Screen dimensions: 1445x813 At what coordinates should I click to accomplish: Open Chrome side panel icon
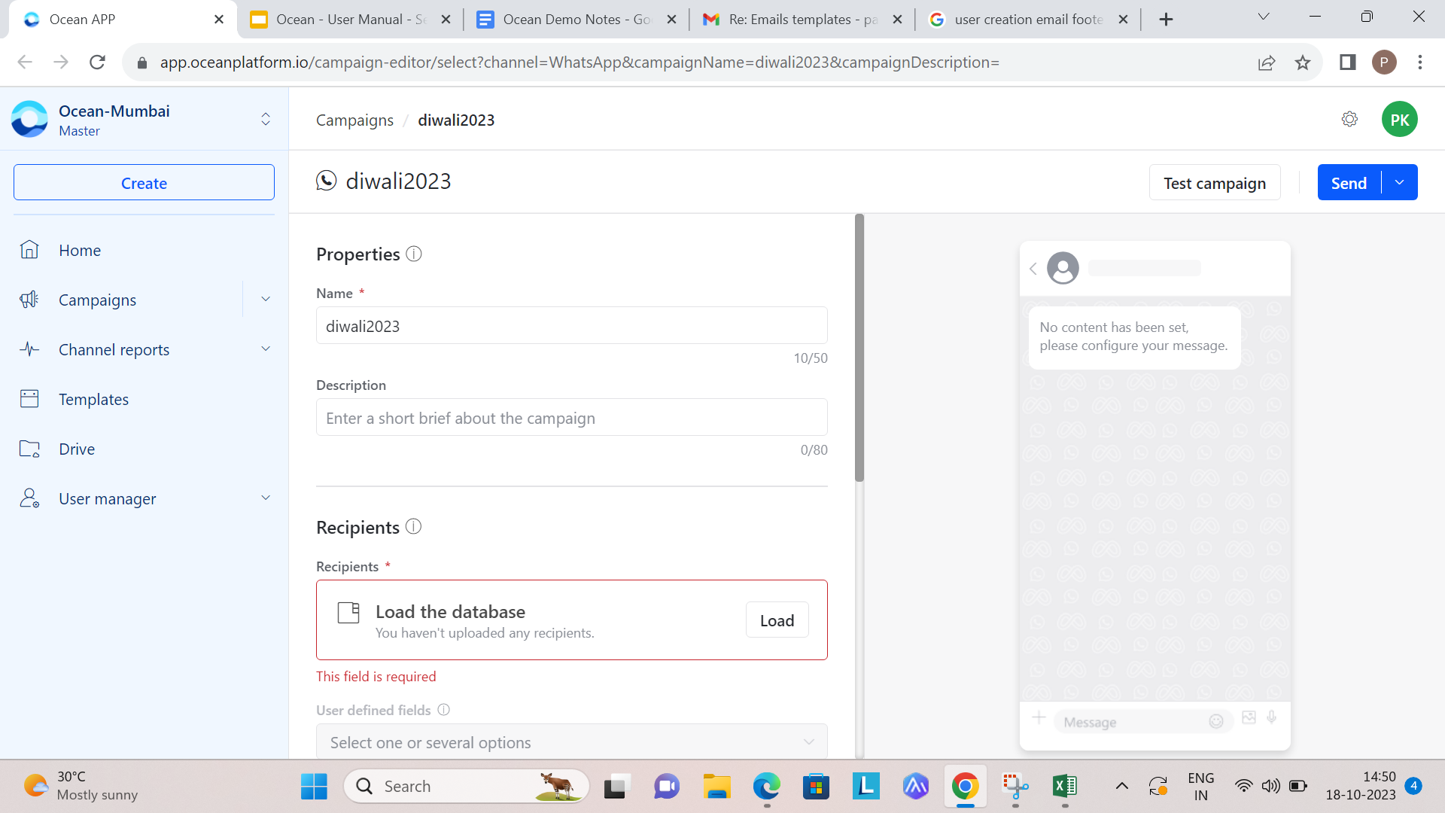pyautogui.click(x=1347, y=62)
